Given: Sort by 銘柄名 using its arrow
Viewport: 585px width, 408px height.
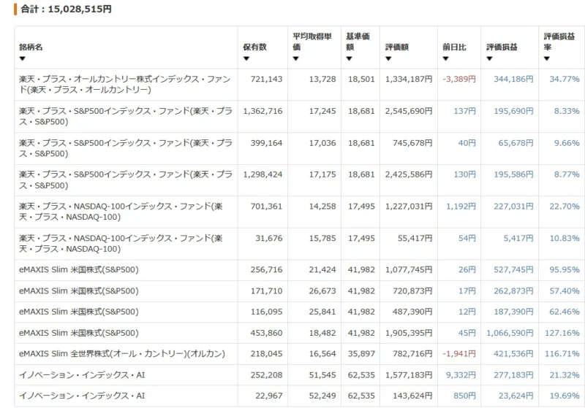Looking at the screenshot, I should click(23, 58).
